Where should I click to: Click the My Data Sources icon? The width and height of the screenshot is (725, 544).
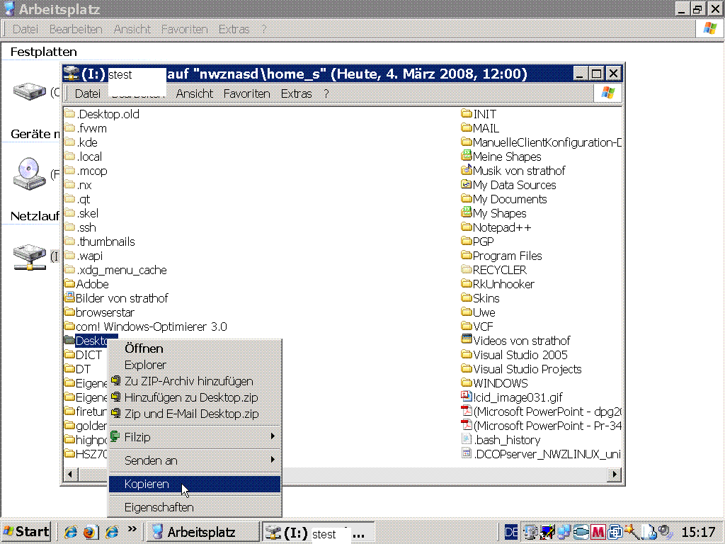click(x=467, y=185)
